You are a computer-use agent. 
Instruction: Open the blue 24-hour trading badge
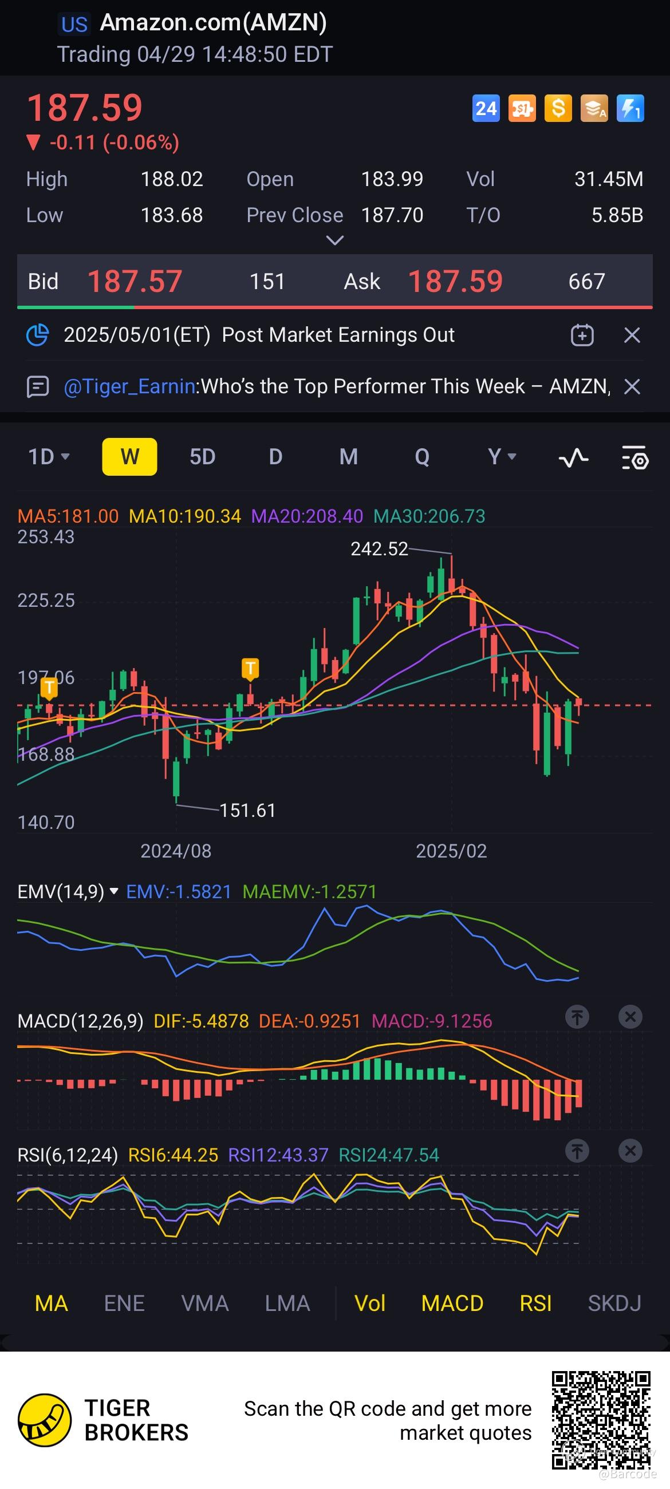(486, 108)
